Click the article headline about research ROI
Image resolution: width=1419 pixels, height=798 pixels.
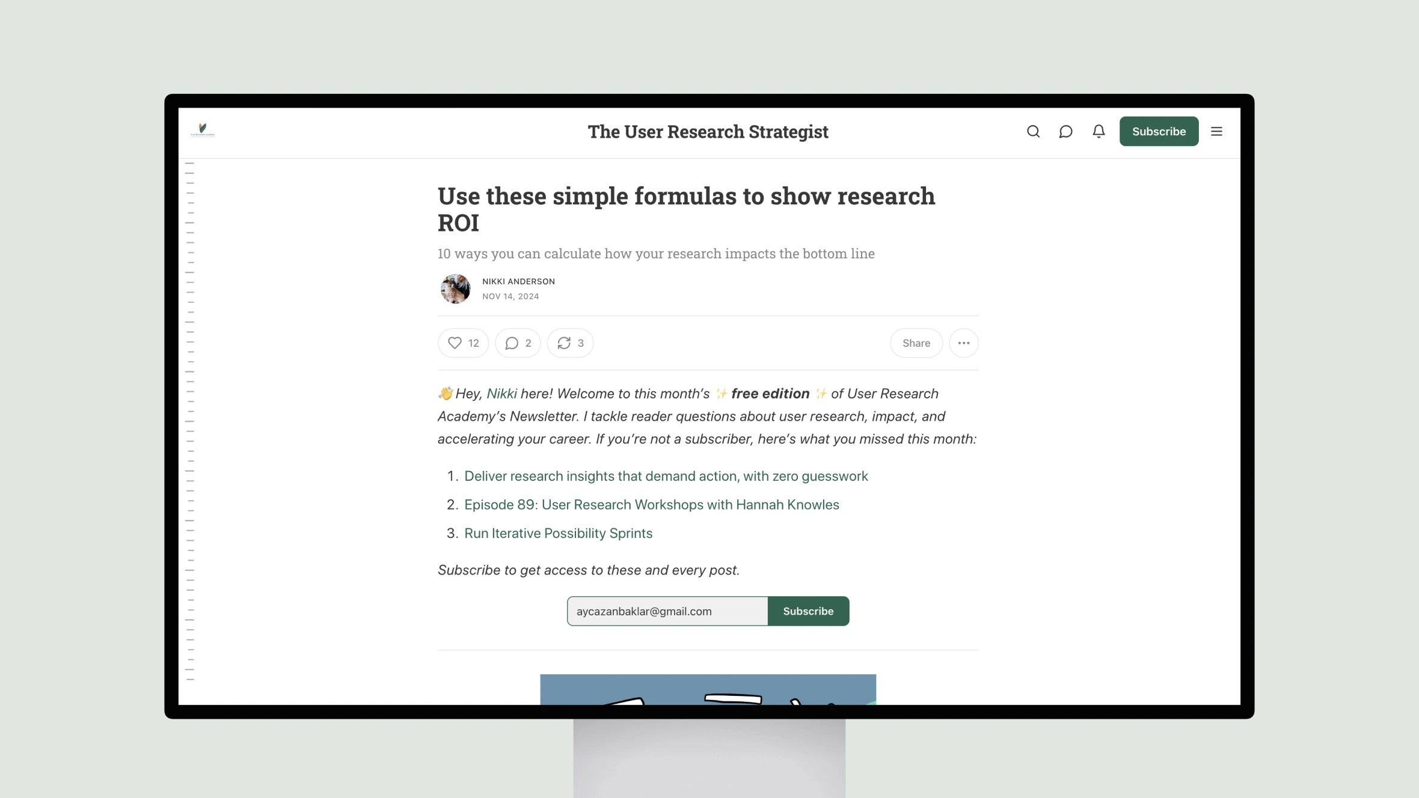[x=686, y=209]
